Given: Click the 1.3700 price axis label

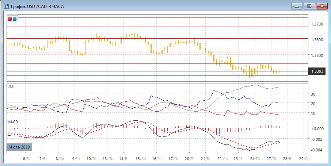Looking at the screenshot, I should tap(317, 24).
